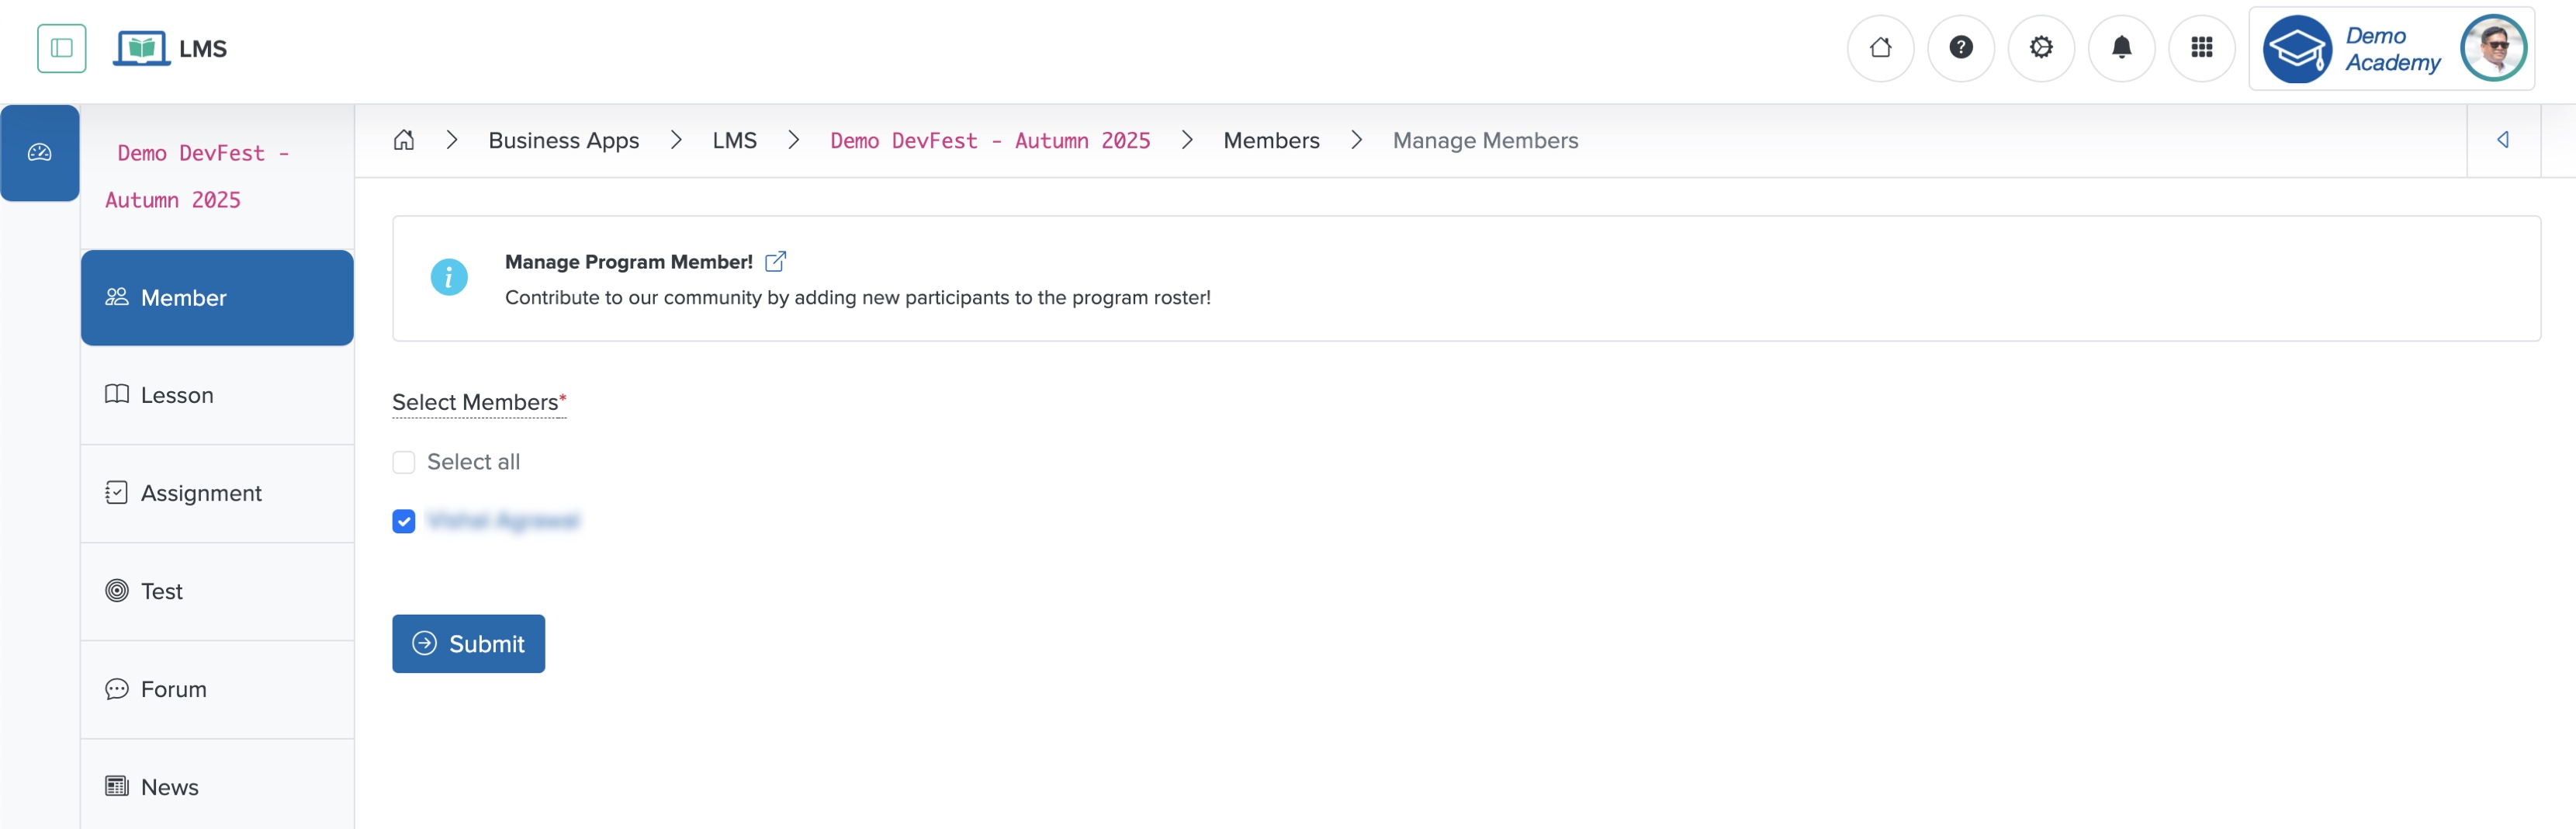Collapse breadcrumb bar via right chevron
Image resolution: width=2576 pixels, height=829 pixels.
(2503, 140)
